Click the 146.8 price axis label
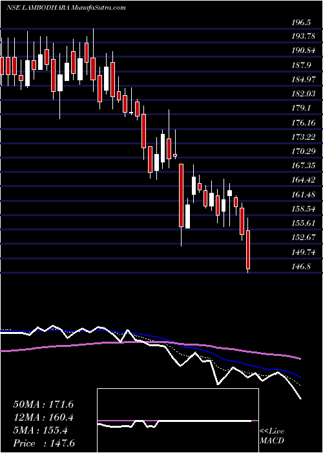 [302, 267]
